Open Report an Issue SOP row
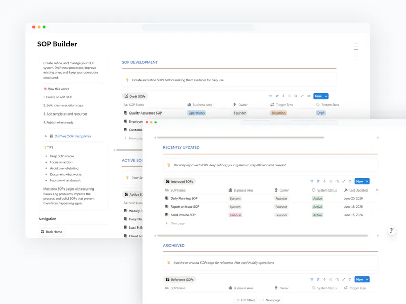The image size is (406, 304). point(185,207)
